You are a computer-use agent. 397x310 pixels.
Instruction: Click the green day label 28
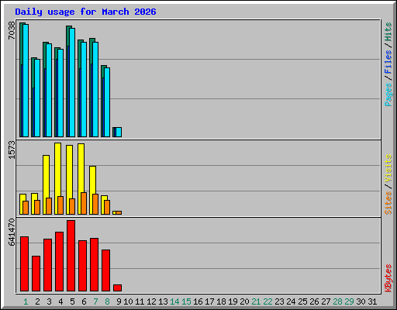pos(337,301)
